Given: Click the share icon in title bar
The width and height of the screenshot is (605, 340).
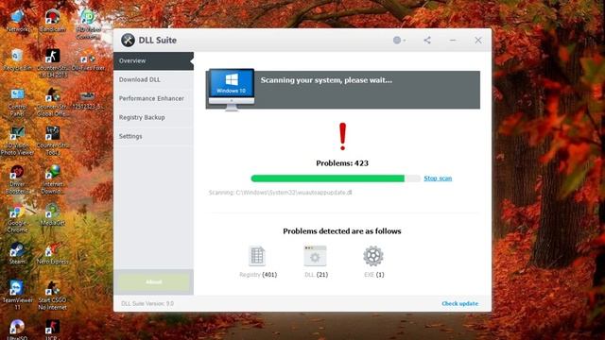Looking at the screenshot, I should coord(427,40).
